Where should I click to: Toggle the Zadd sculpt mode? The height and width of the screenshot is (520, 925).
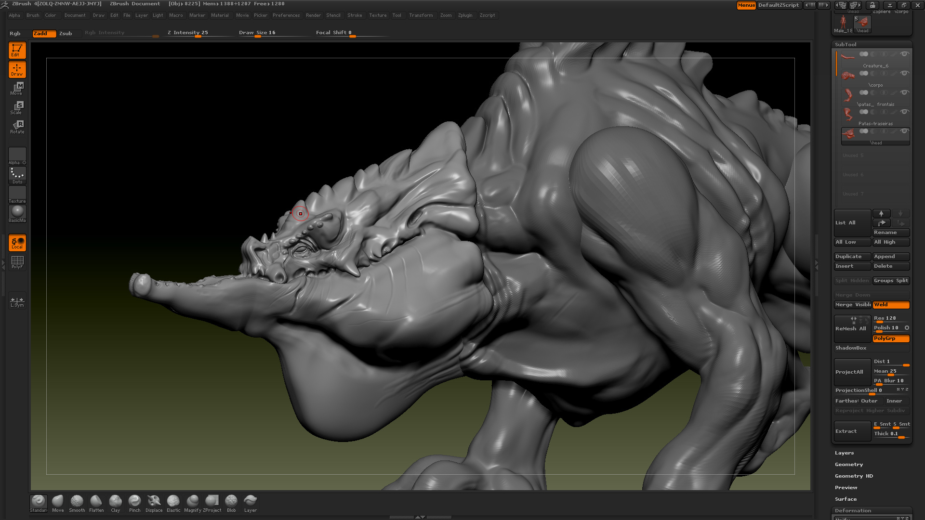pyautogui.click(x=44, y=33)
